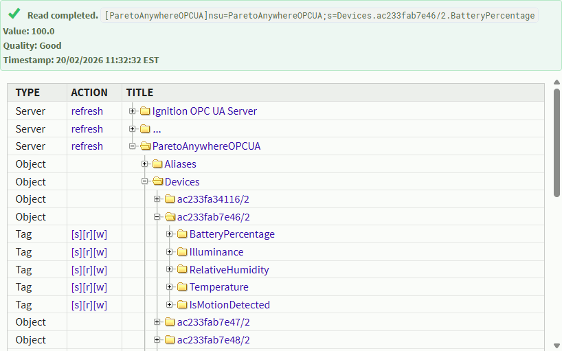Click the folder icon beside Temperature
This screenshot has width=562, height=351.
tap(182, 287)
